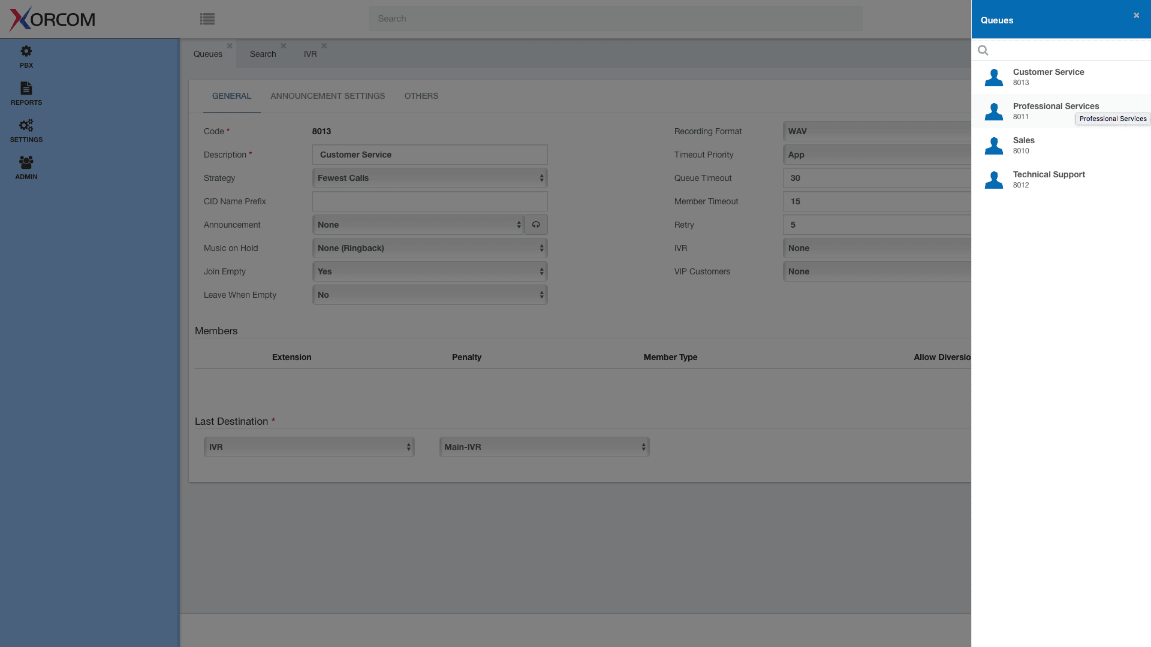Click the top Search bar
The height and width of the screenshot is (647, 1151).
[x=616, y=19]
